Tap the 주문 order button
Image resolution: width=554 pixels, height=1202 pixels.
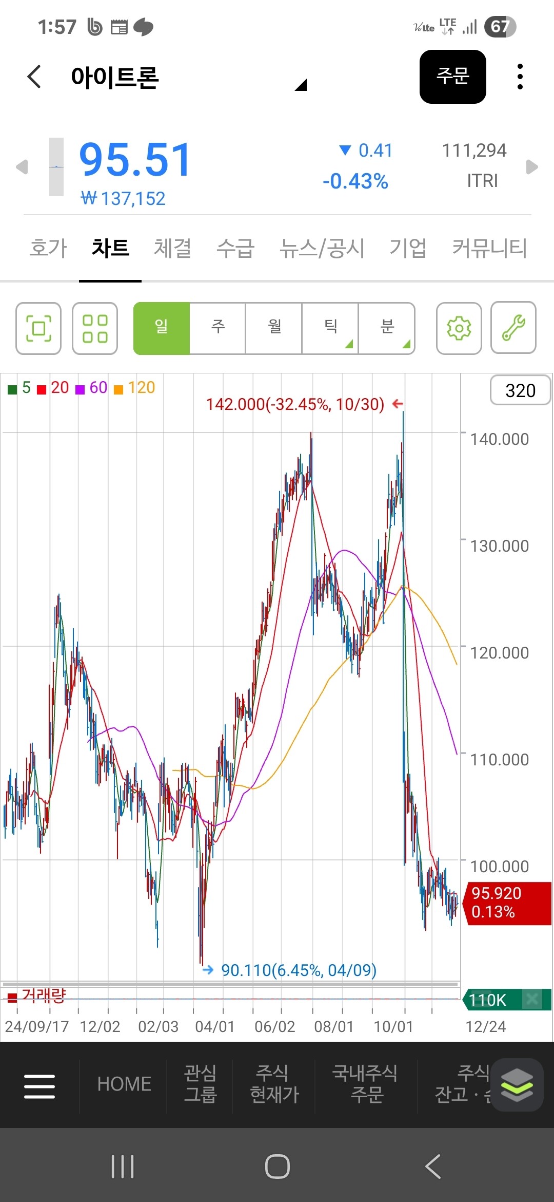pyautogui.click(x=452, y=77)
